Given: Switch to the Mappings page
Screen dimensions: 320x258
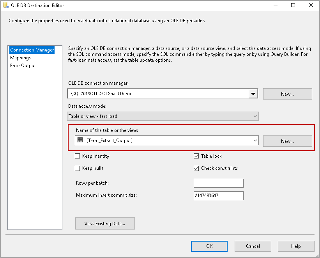Looking at the screenshot, I should (20, 58).
